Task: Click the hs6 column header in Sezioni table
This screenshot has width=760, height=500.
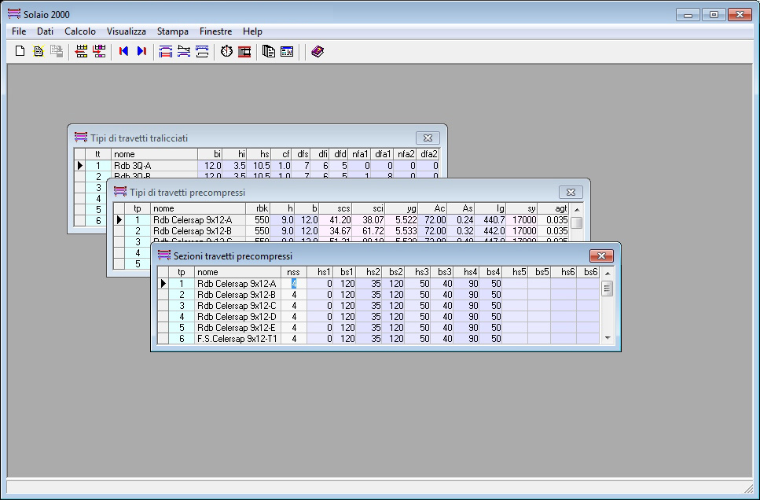Action: pos(564,272)
